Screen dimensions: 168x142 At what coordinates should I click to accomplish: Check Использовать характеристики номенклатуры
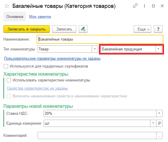tap(9, 80)
